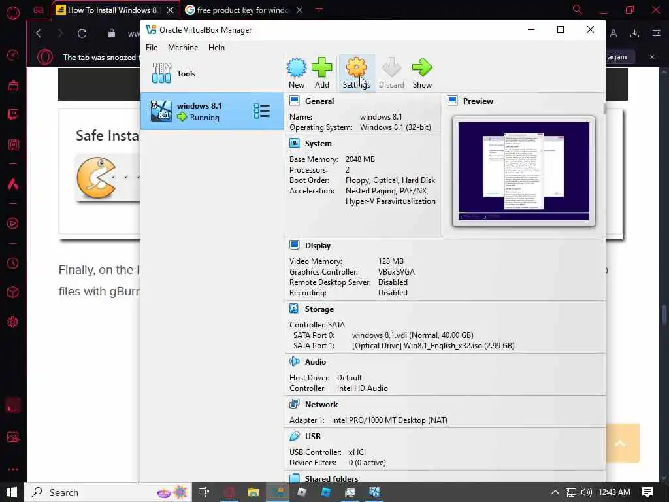The image size is (669, 502).
Task: Select the windows 8.1 virtual machine
Action: tap(212, 111)
